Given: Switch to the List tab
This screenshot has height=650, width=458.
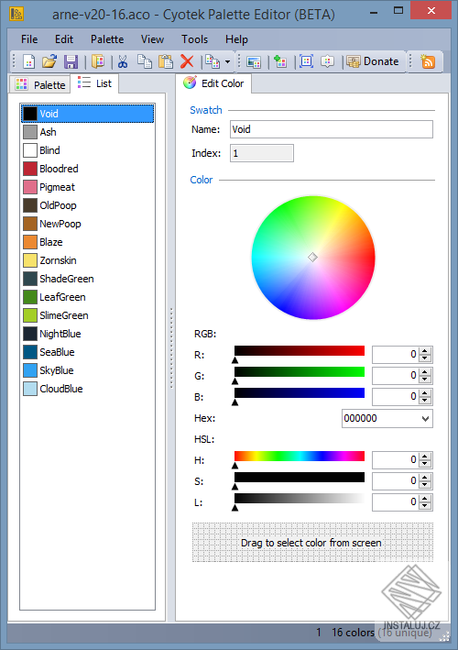Looking at the screenshot, I should pos(94,83).
